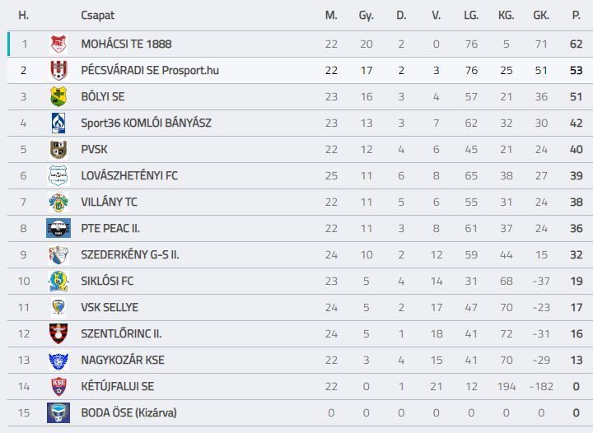593x433 pixels.
Task: Open the PTE PEAC II. badge
Action: (58, 228)
